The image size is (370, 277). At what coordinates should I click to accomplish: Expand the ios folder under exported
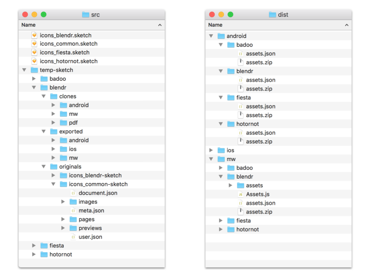click(x=53, y=149)
